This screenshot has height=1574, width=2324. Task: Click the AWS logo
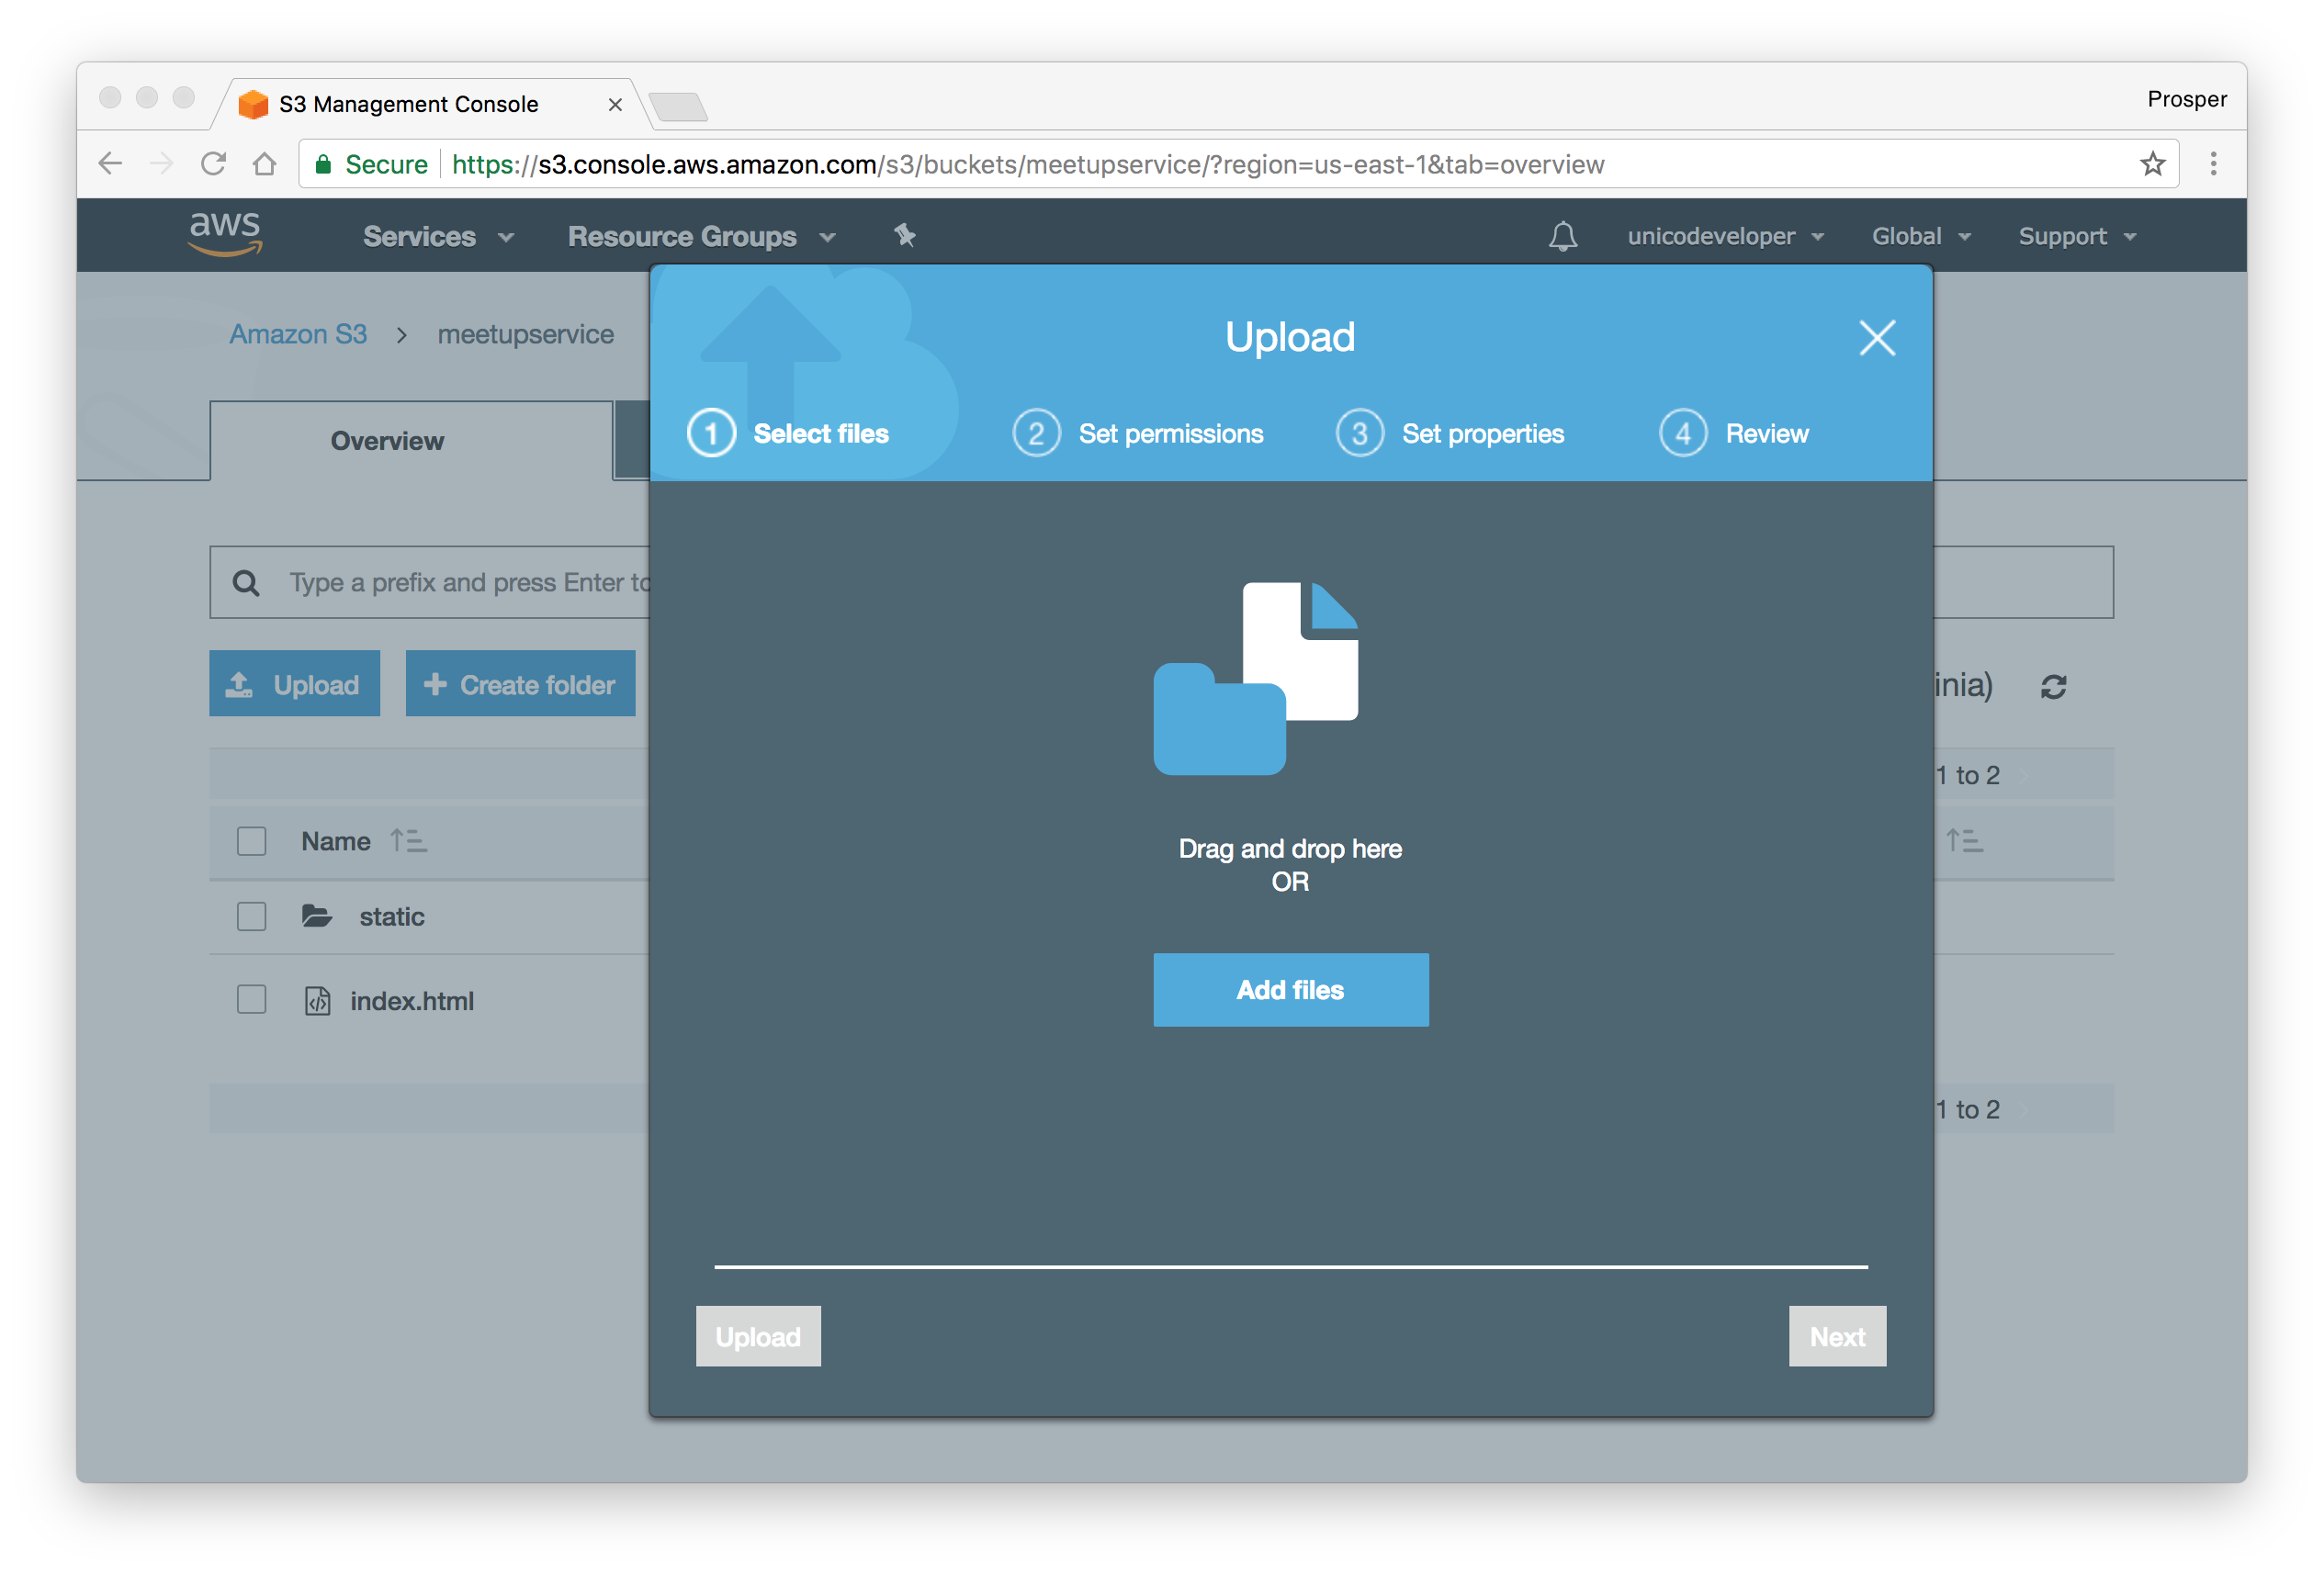point(226,234)
